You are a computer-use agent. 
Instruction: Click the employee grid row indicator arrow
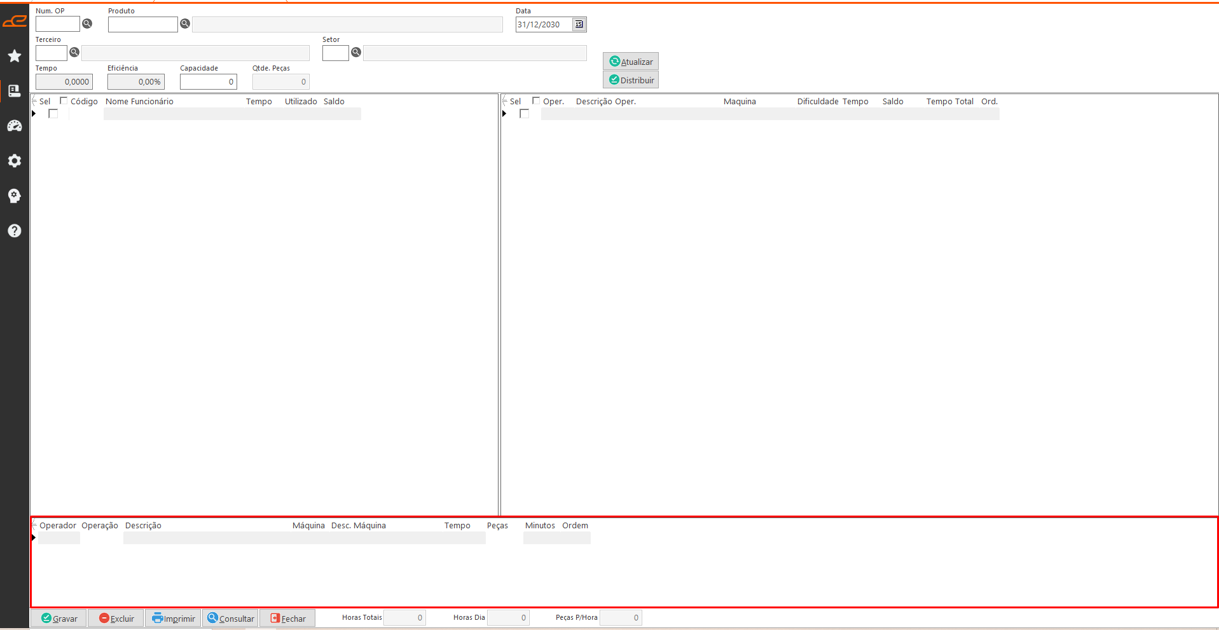34,114
